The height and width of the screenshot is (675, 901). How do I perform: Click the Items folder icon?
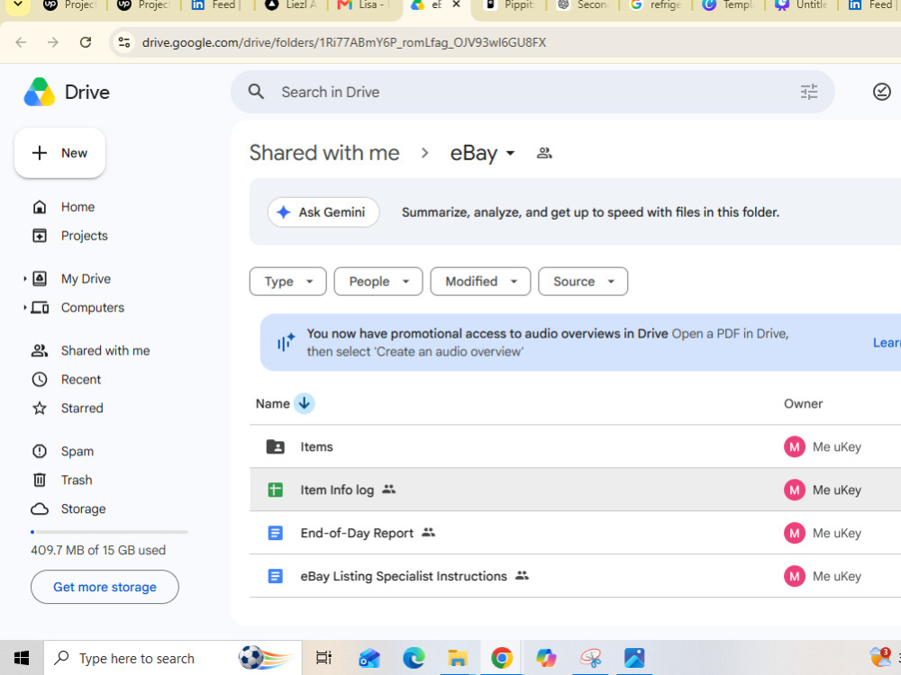(275, 446)
